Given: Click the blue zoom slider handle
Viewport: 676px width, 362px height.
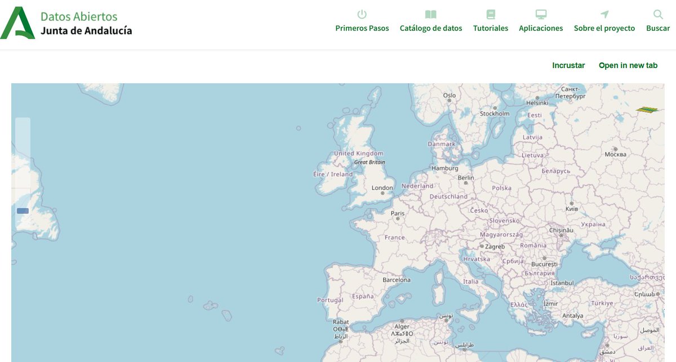Looking at the screenshot, I should 21,210.
